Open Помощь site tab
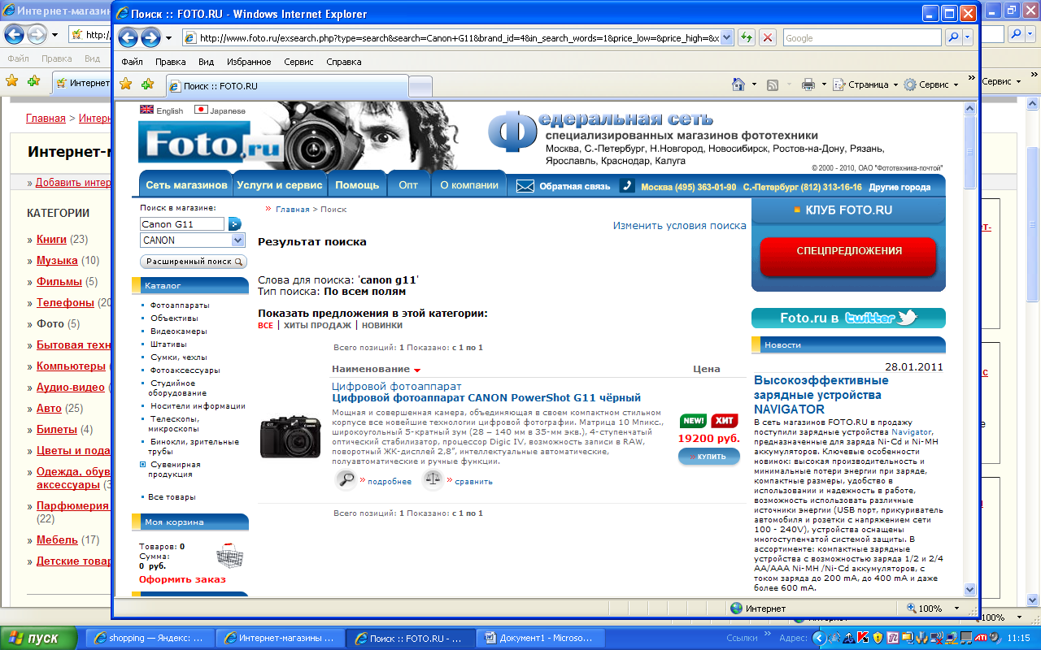 tap(357, 185)
